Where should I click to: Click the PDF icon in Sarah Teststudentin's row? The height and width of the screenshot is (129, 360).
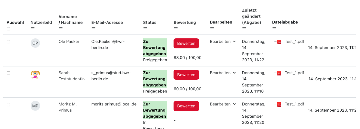(279, 73)
